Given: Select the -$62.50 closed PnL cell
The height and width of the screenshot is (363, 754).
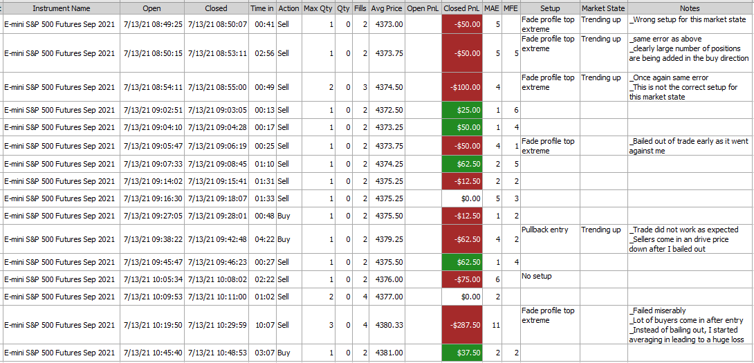Looking at the screenshot, I should 461,239.
